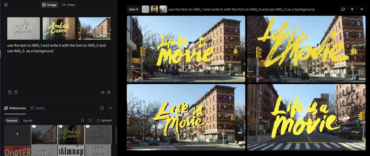
Task: Click the IMG_2 Amber Dawn image in the prompt box
Action: pyautogui.click(x=59, y=28)
